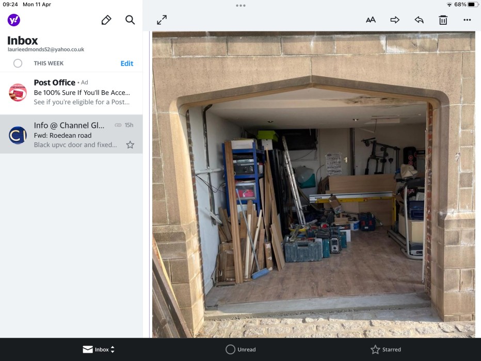This screenshot has height=361, width=481.
Task: Open the Yahoo Mail logo menu
Action: click(14, 20)
